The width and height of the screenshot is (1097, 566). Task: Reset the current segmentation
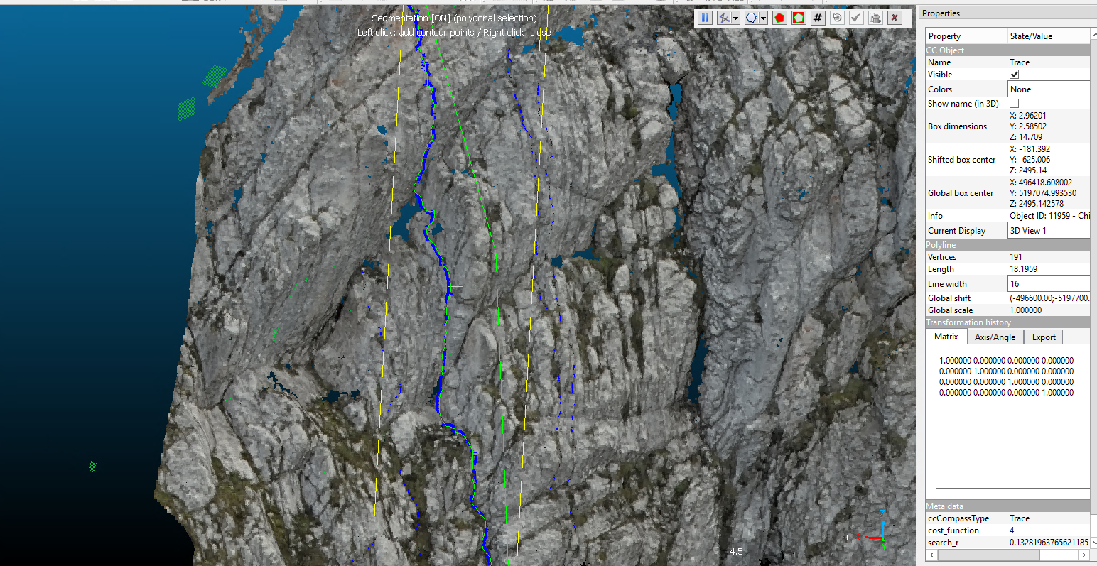coord(836,18)
